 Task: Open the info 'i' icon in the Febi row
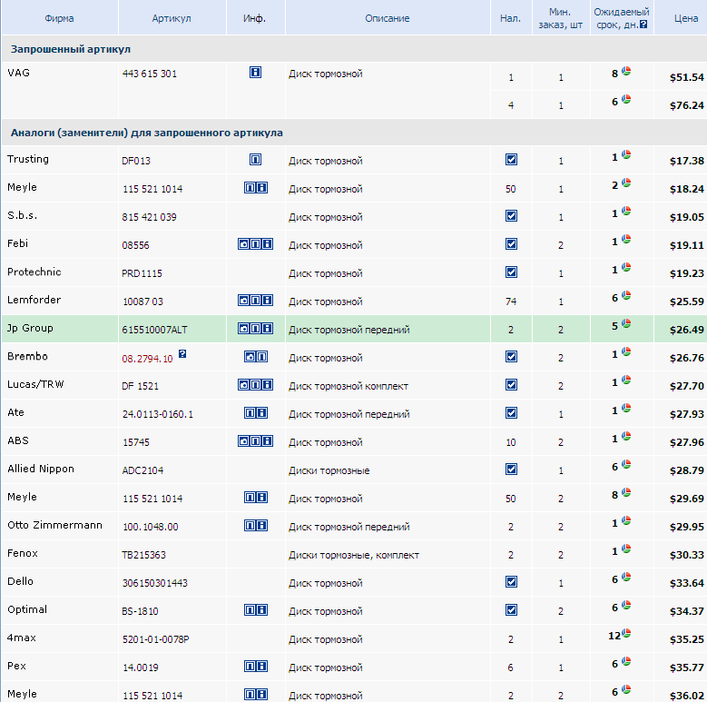[268, 243]
